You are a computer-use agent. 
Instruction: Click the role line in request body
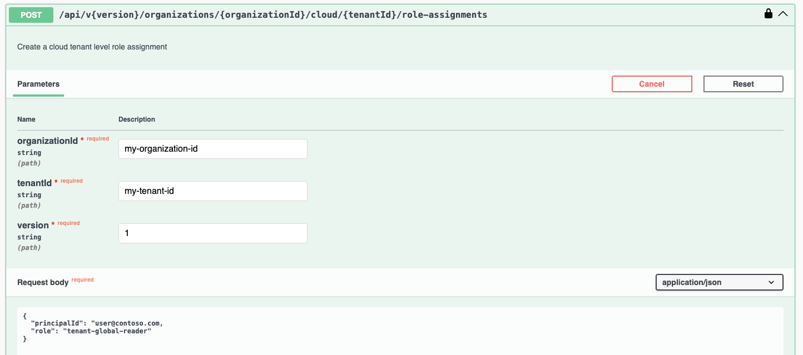(x=91, y=331)
